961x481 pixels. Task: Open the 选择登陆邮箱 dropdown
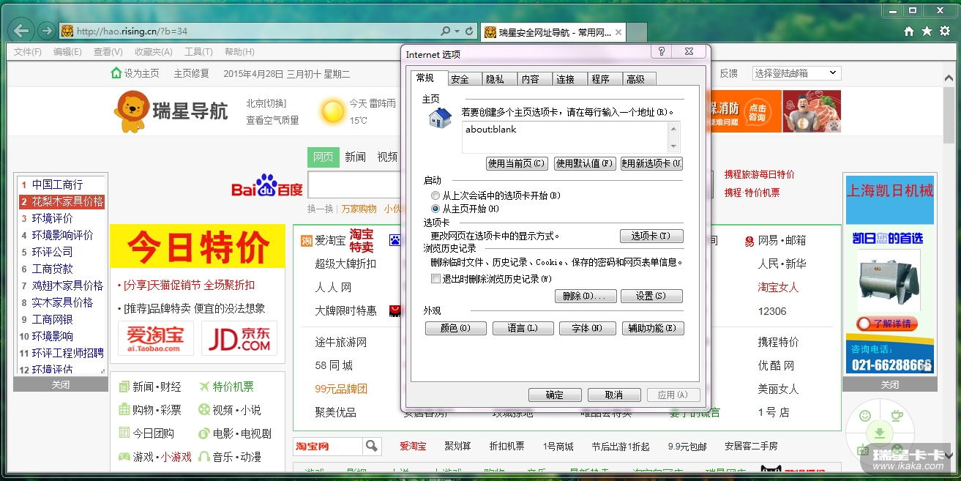click(x=796, y=73)
